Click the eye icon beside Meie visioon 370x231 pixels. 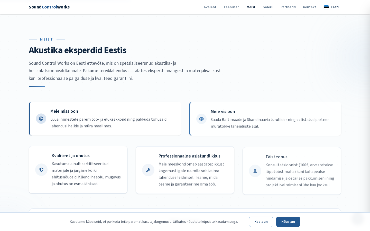pos(201,119)
